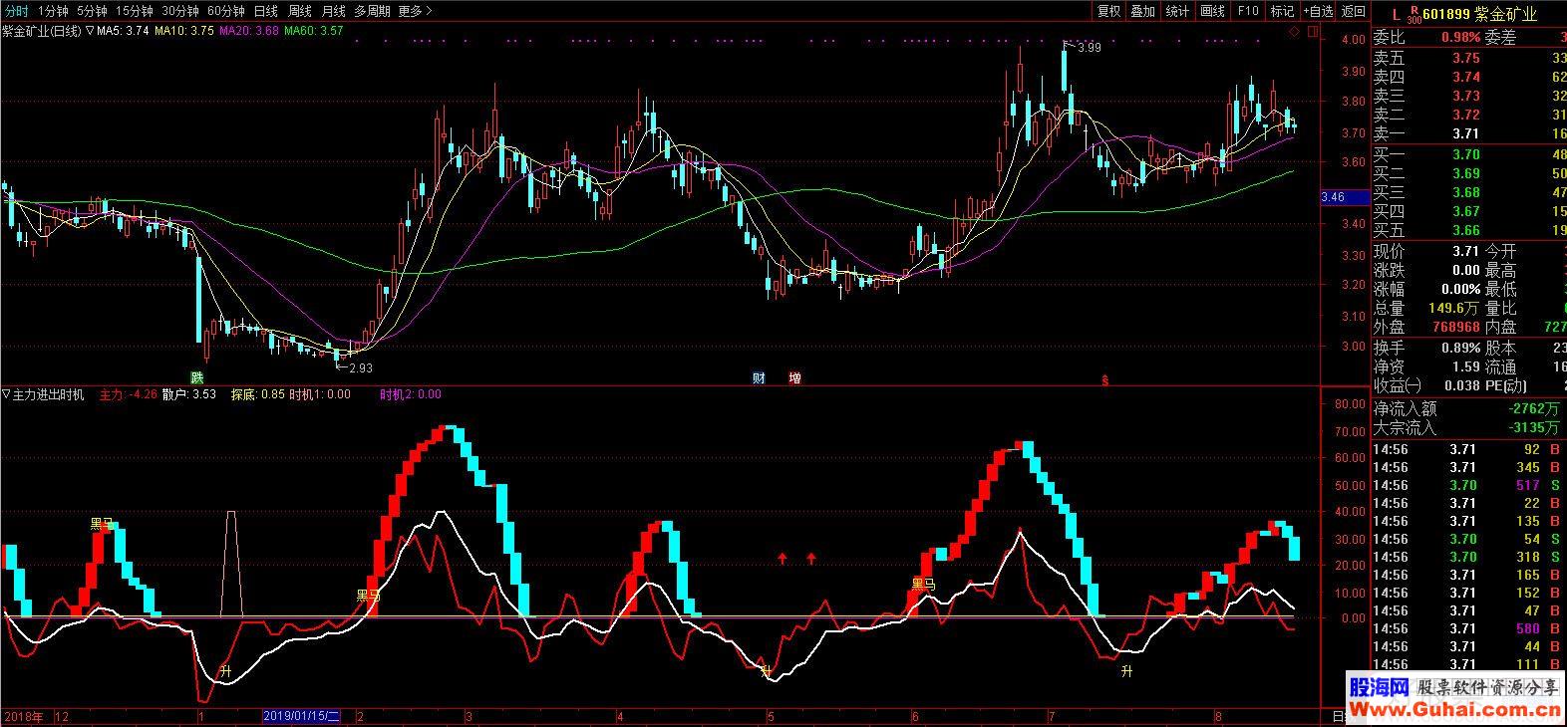Add stock via +自选 button
The height and width of the screenshot is (727, 1567).
1317,11
